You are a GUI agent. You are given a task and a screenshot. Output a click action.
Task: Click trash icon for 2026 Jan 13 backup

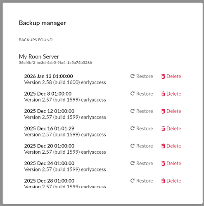click(x=163, y=76)
